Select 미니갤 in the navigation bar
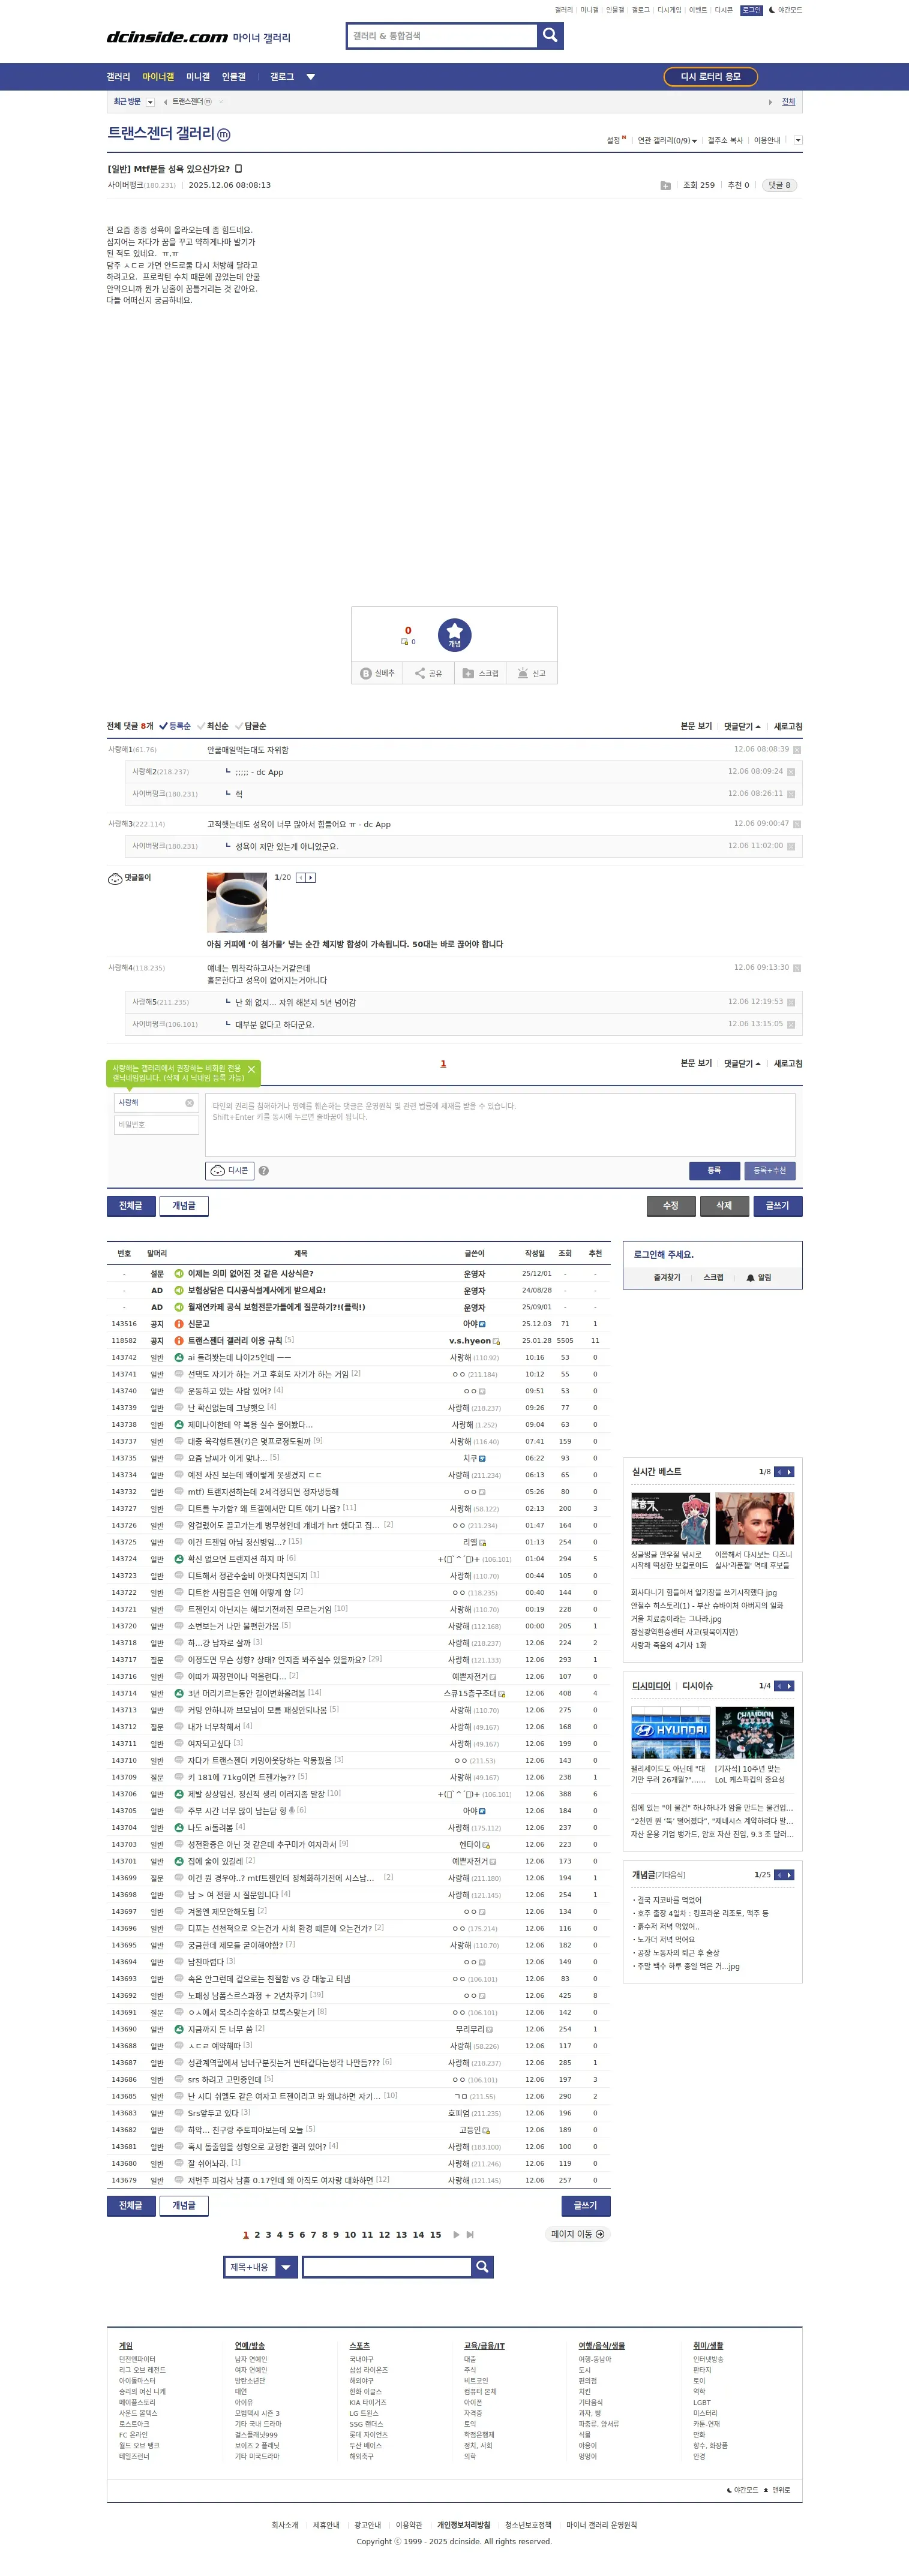909x2576 pixels. [x=198, y=77]
